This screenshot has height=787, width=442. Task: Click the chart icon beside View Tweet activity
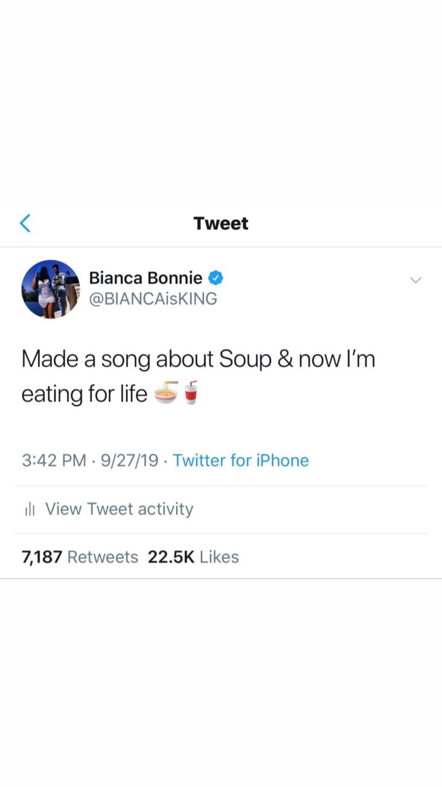(29, 509)
